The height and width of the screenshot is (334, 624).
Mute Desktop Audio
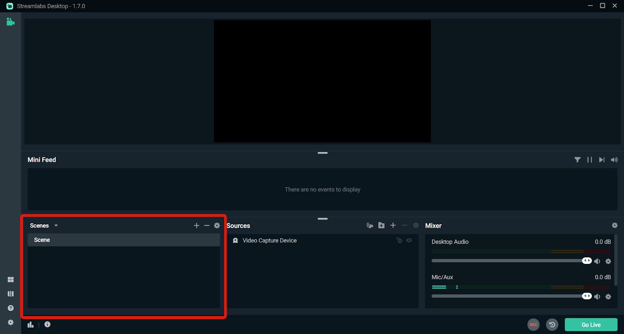tap(597, 261)
